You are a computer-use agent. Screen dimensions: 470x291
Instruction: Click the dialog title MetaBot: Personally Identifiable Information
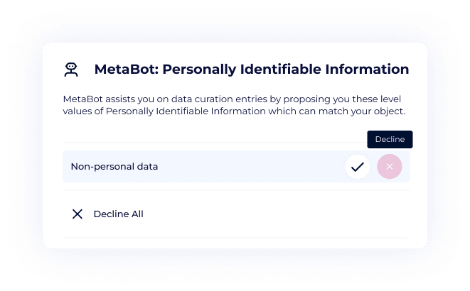[x=251, y=70]
